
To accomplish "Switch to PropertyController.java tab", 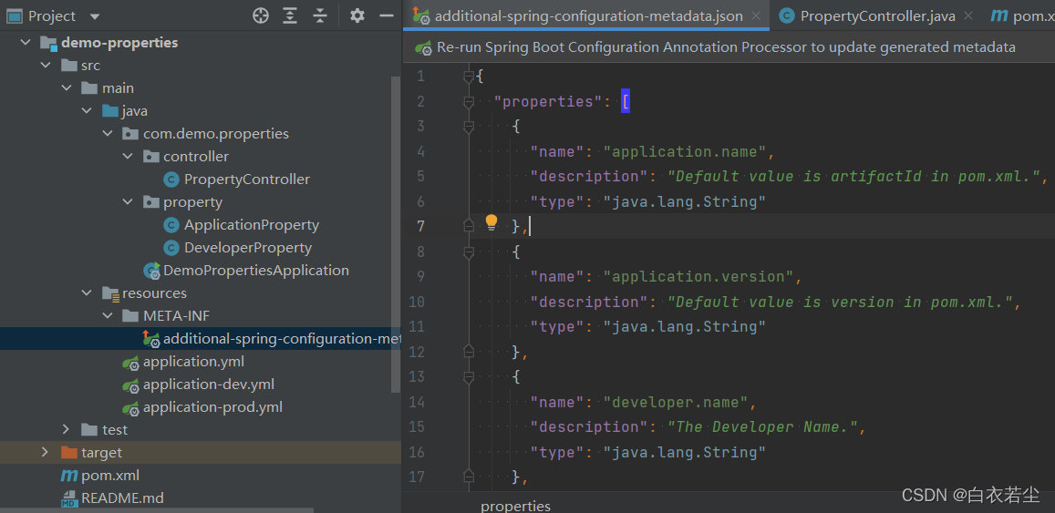I will 877,16.
